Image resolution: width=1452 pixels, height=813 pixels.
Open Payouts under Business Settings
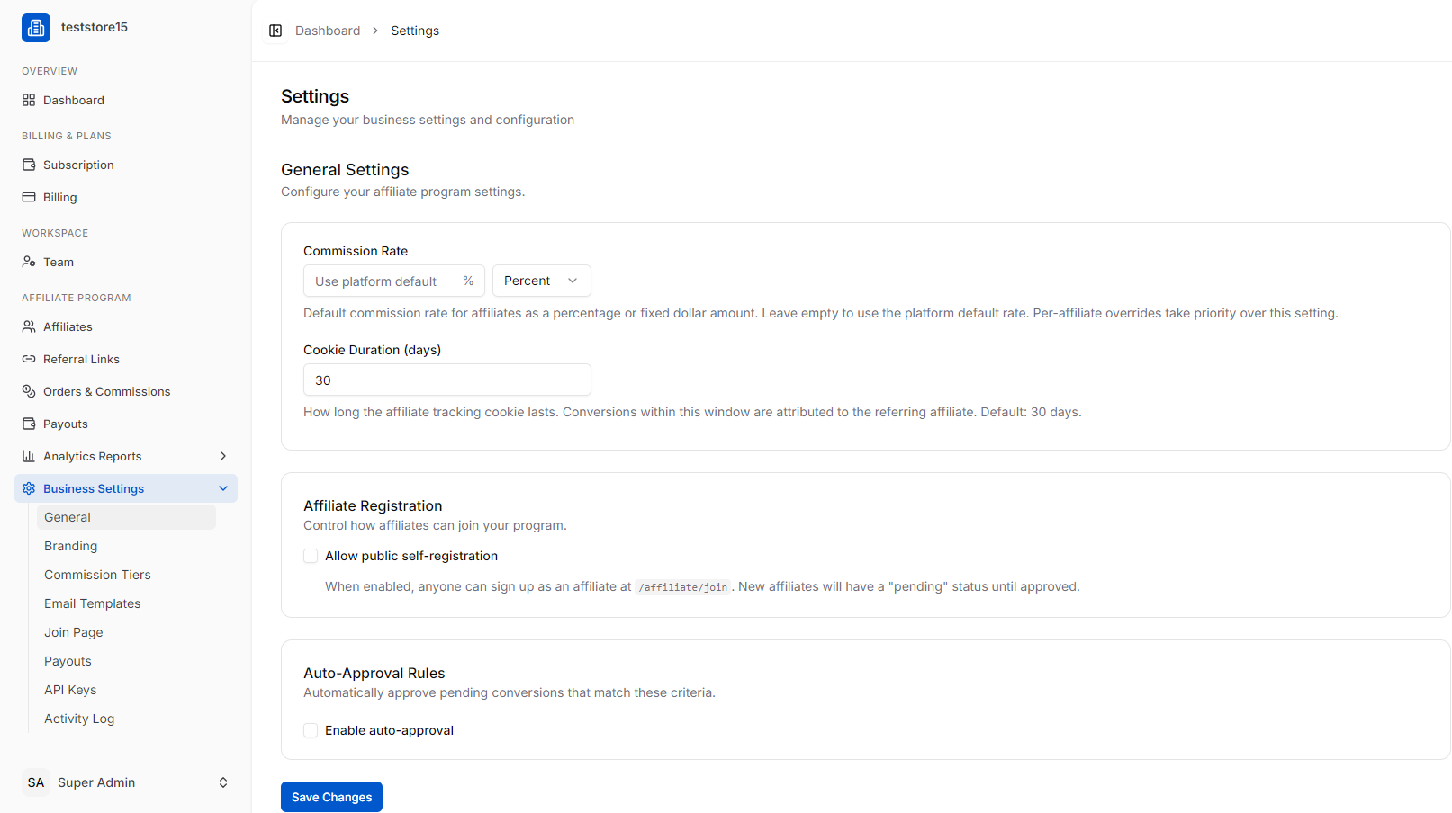(x=126, y=661)
